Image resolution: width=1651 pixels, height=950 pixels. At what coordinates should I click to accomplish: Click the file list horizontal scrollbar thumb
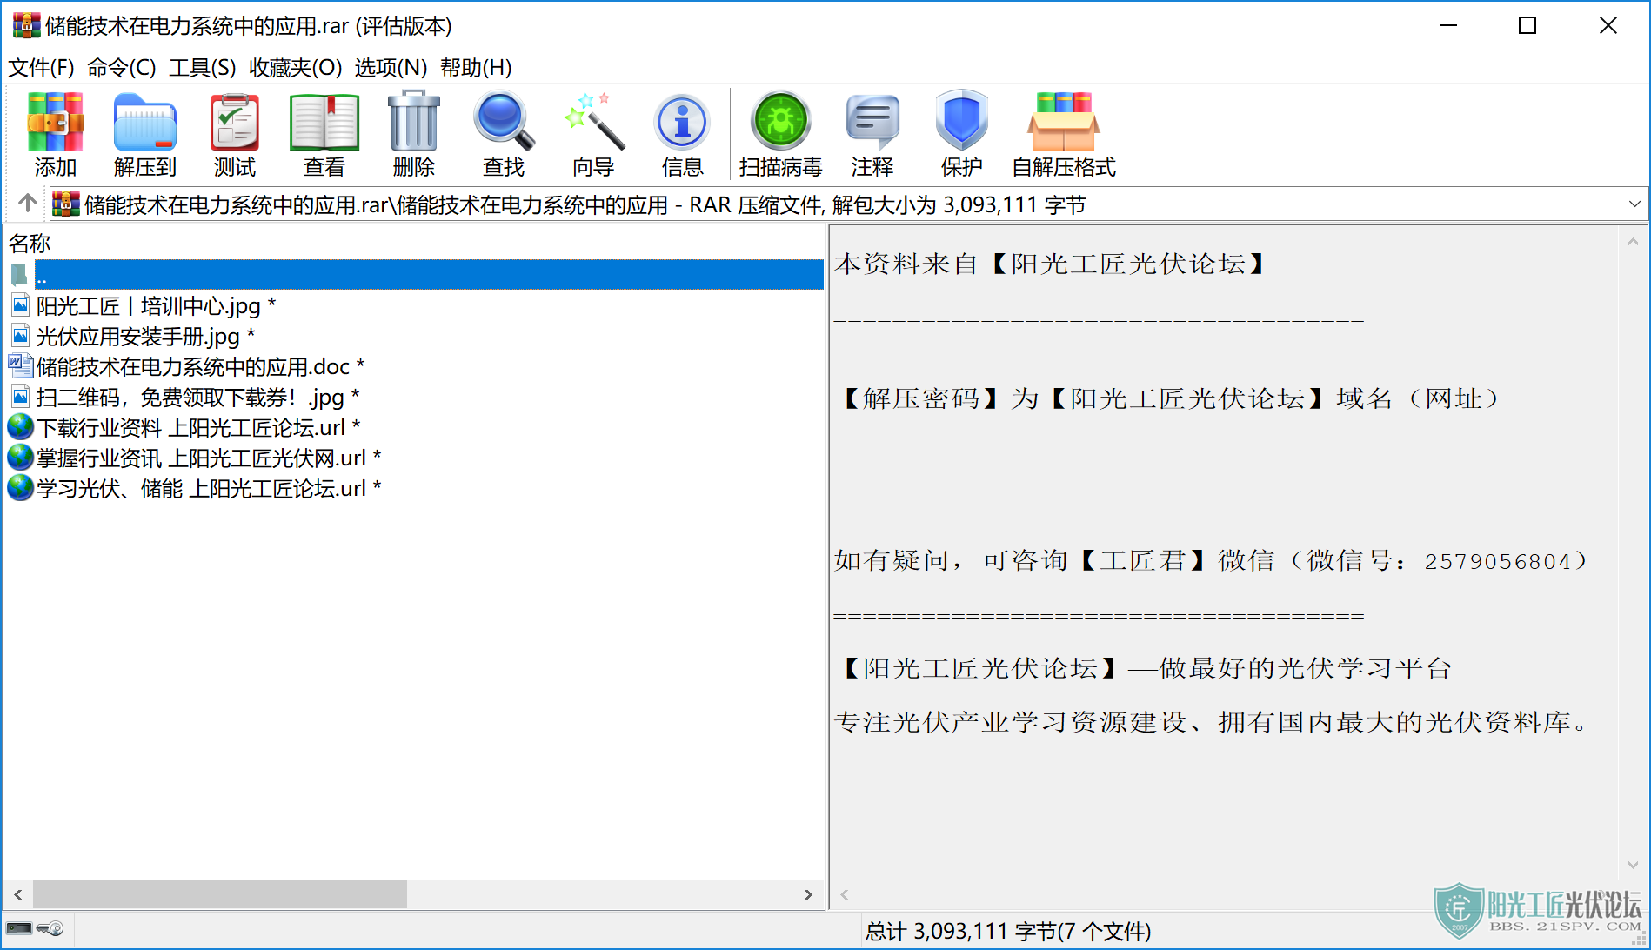click(x=220, y=894)
